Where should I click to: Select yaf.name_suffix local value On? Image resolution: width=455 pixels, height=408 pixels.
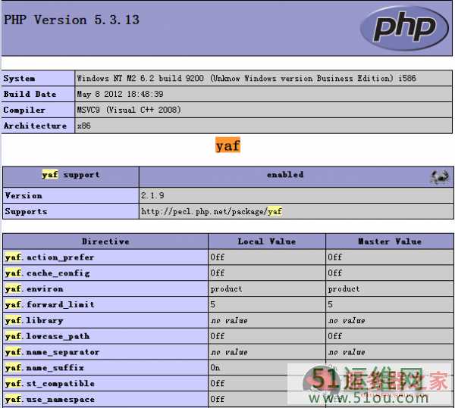pyautogui.click(x=267, y=368)
